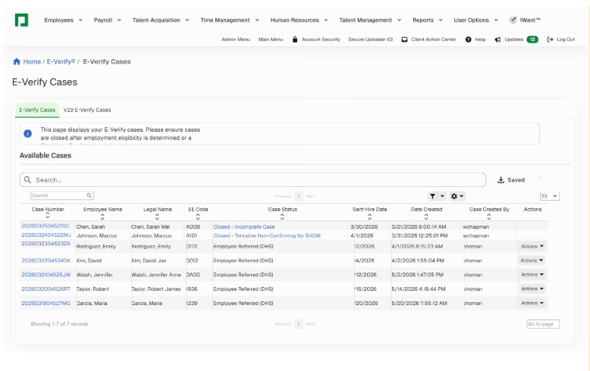Open Actions dropdown for Taylor, Robert
The width and height of the screenshot is (590, 371).
532,288
